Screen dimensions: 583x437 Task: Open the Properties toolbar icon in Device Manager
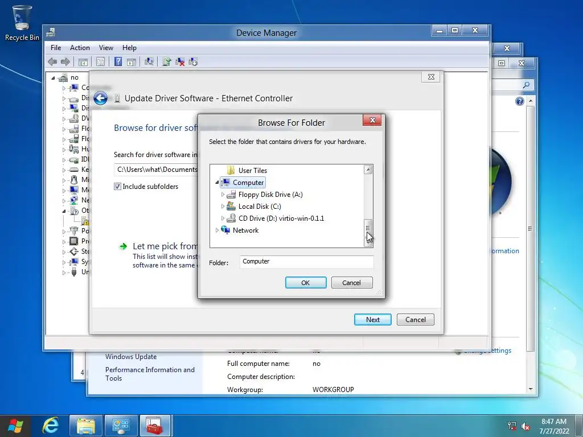(x=100, y=61)
